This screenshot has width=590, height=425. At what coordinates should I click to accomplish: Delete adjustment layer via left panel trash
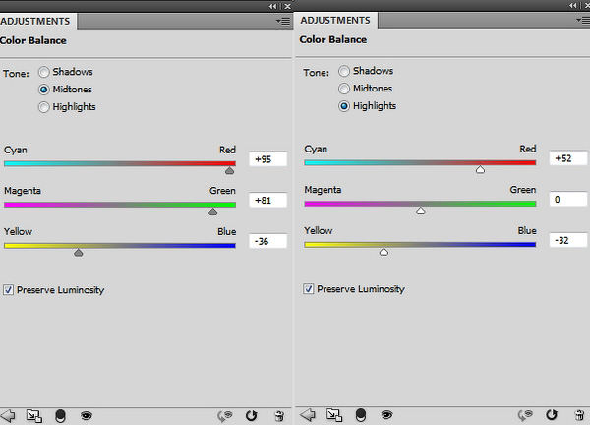(279, 415)
